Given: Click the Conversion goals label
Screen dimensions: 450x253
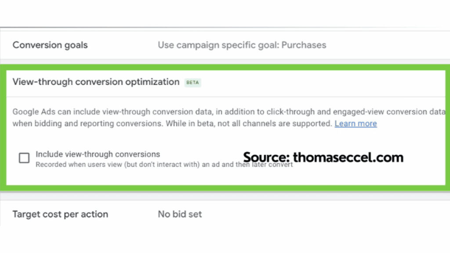Looking at the screenshot, I should 50,45.
